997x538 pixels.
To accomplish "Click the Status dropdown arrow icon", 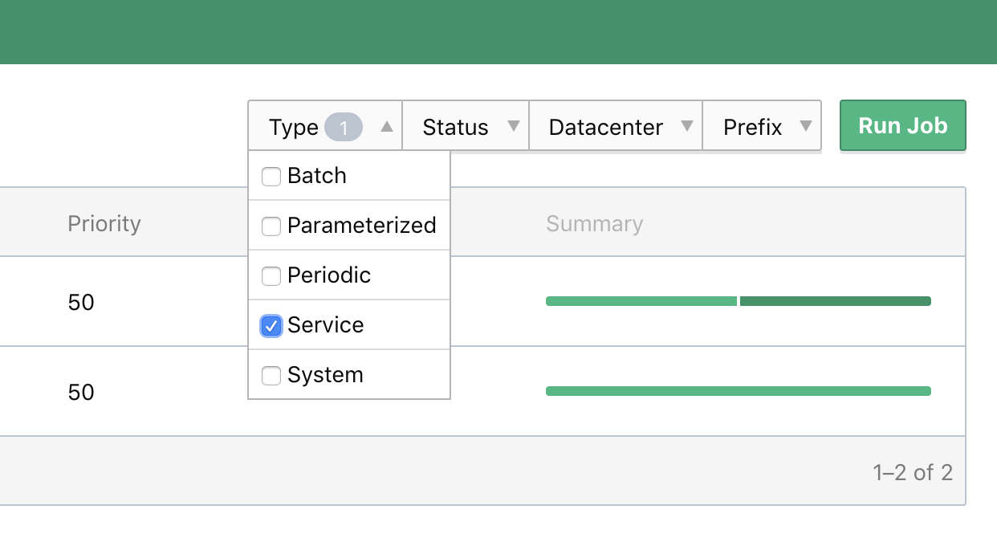I will [514, 126].
